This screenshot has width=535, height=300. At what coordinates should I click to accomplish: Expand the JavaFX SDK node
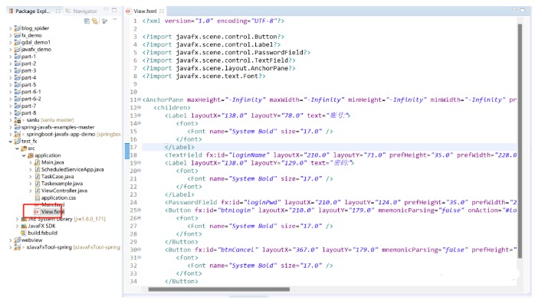[17, 226]
